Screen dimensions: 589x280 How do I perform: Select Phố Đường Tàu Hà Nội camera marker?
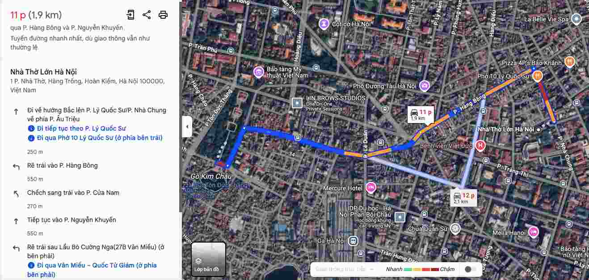(x=424, y=85)
